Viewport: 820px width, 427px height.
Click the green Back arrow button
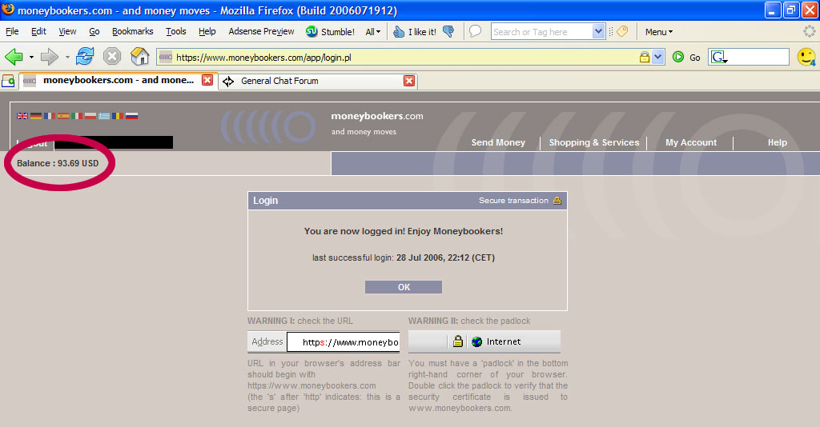click(14, 57)
